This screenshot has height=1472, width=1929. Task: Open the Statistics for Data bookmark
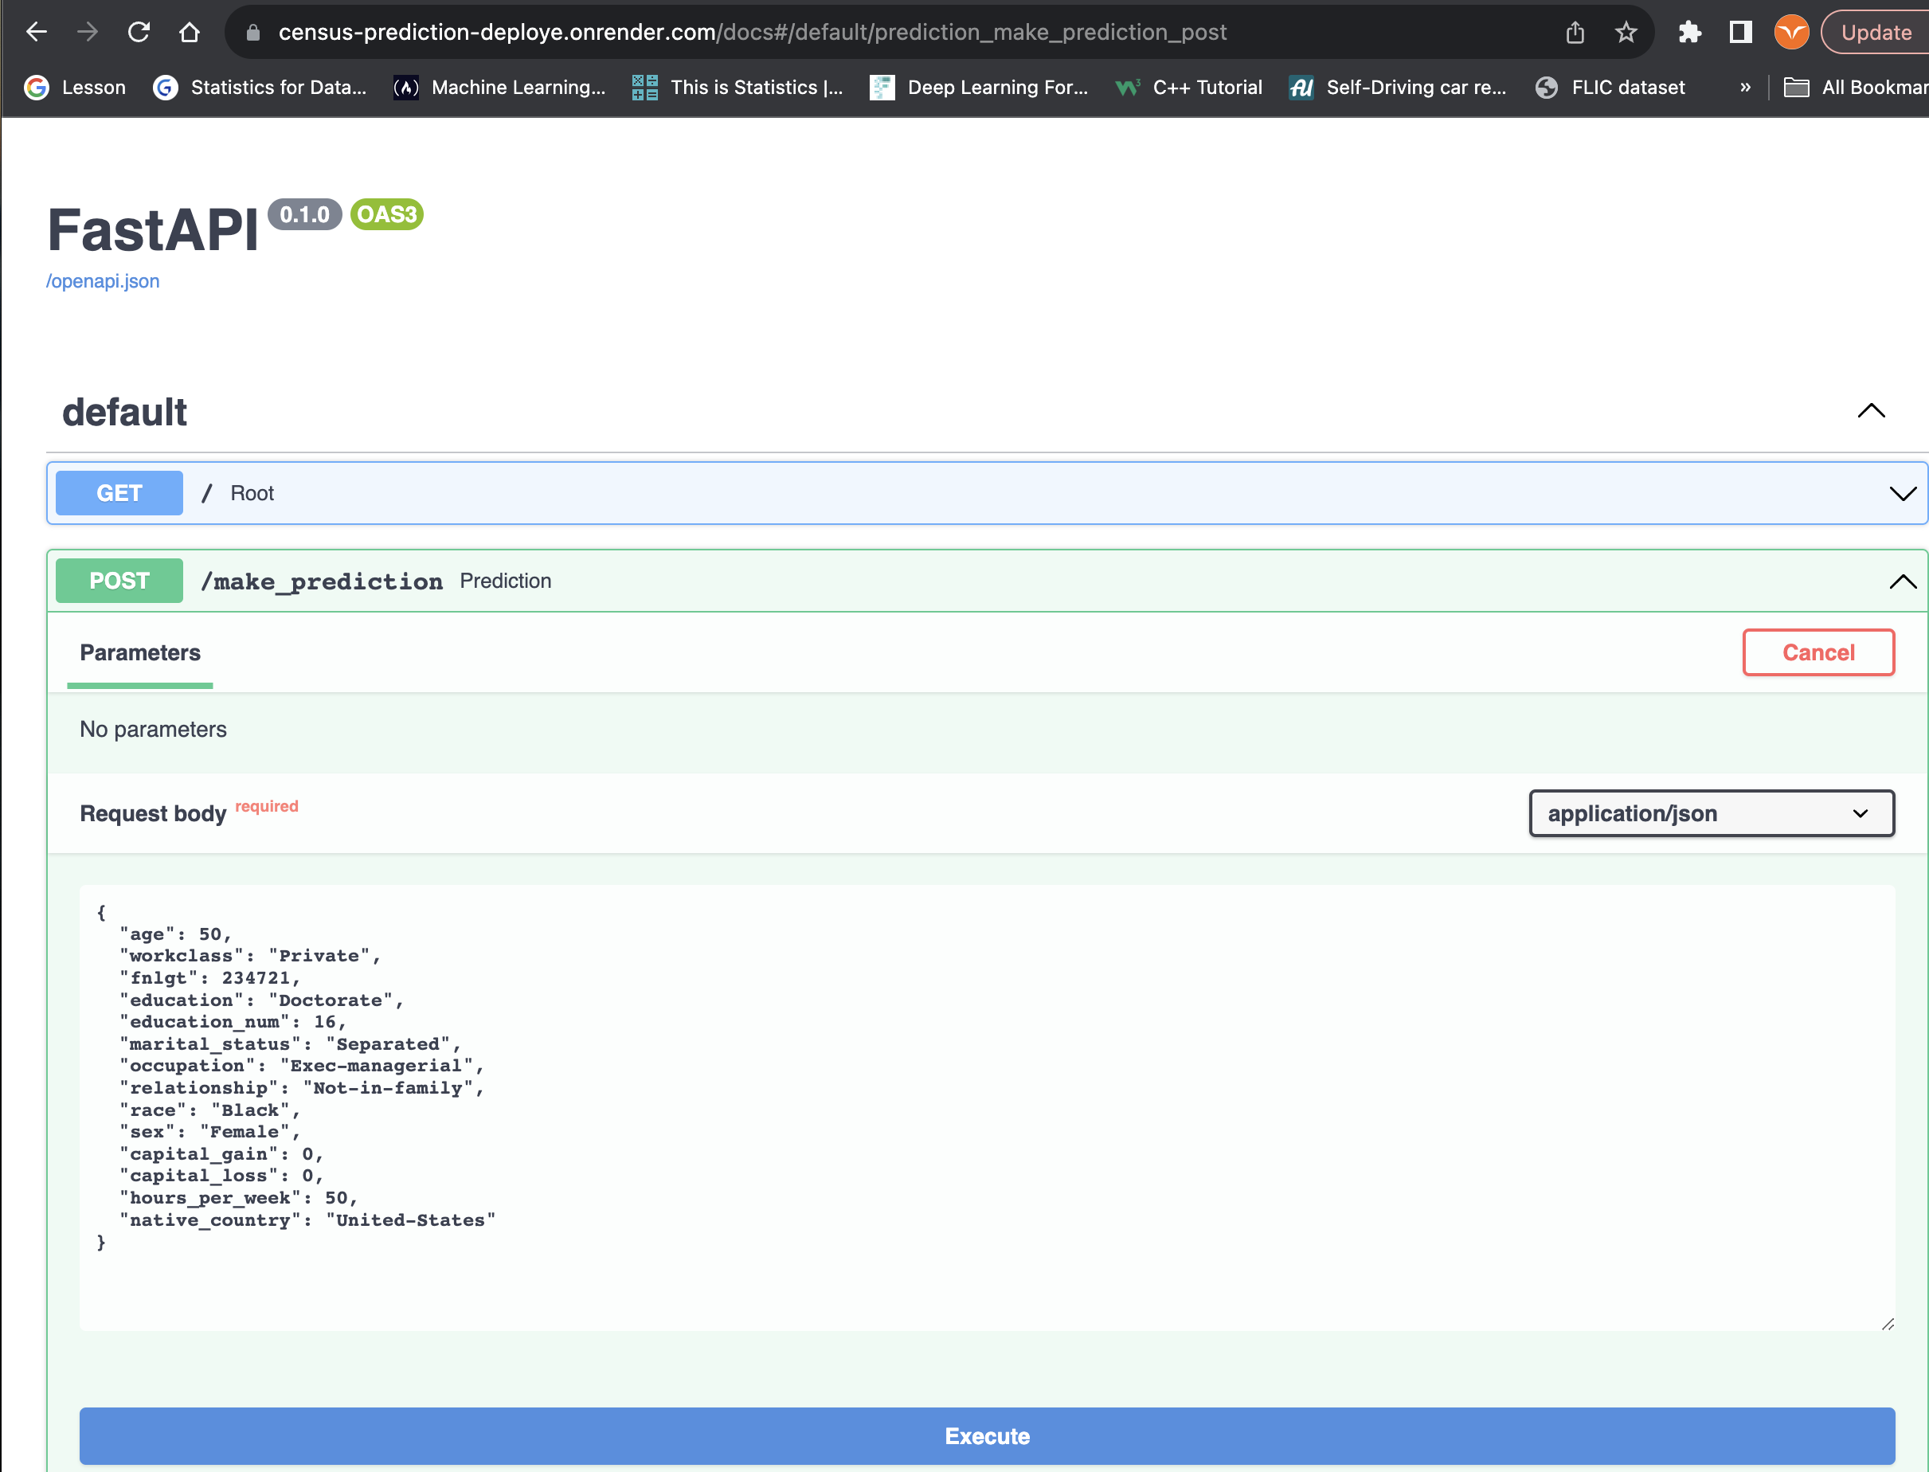pyautogui.click(x=260, y=88)
